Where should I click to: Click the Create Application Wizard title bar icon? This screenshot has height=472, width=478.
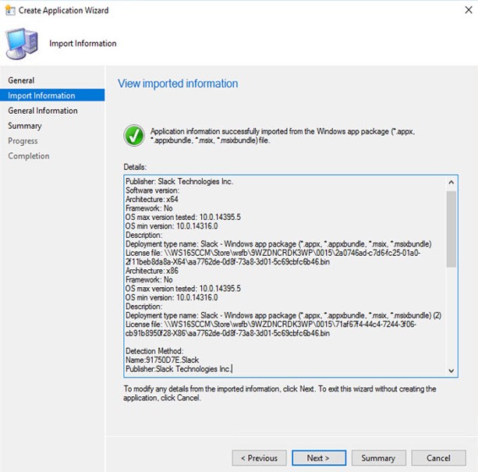11,10
